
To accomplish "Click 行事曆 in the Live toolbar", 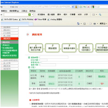I will point(72,14).
